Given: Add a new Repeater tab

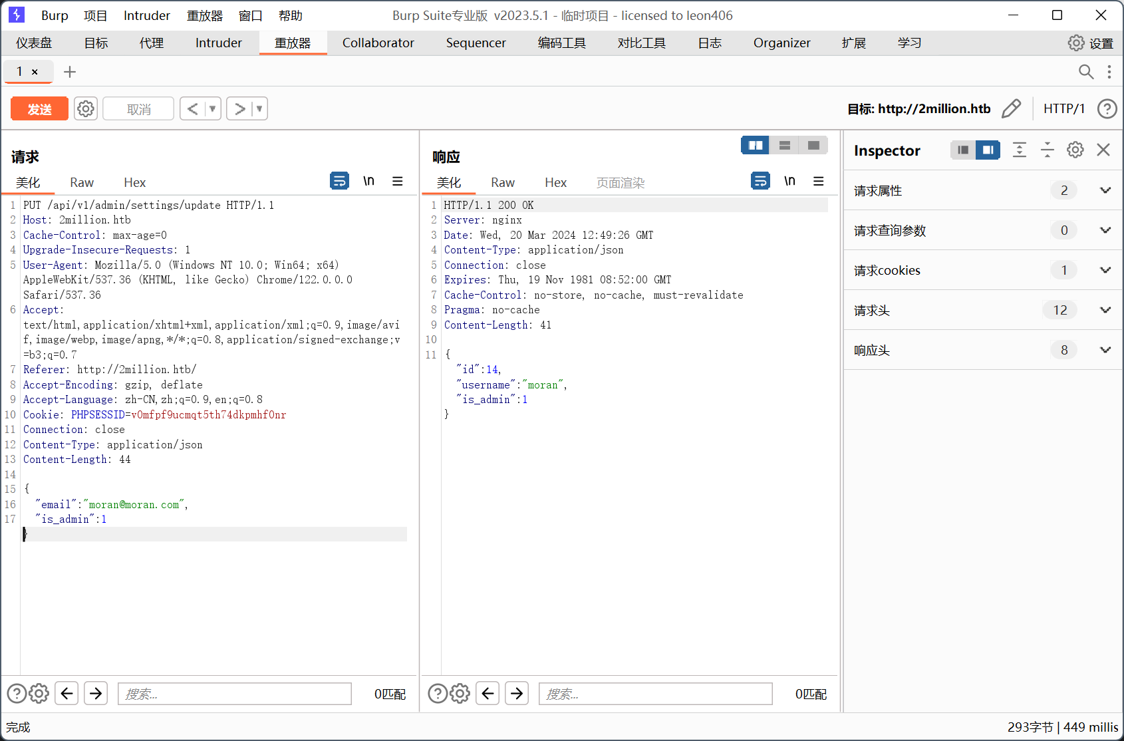Looking at the screenshot, I should tap(70, 72).
